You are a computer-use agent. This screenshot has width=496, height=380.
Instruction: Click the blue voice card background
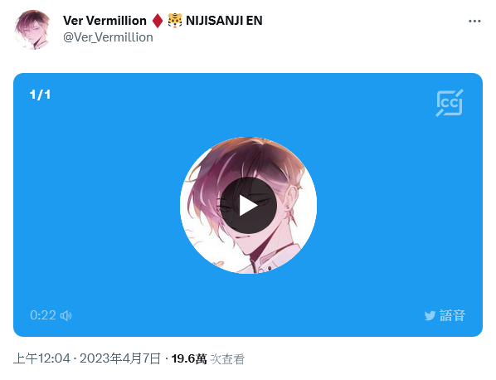click(x=95, y=206)
